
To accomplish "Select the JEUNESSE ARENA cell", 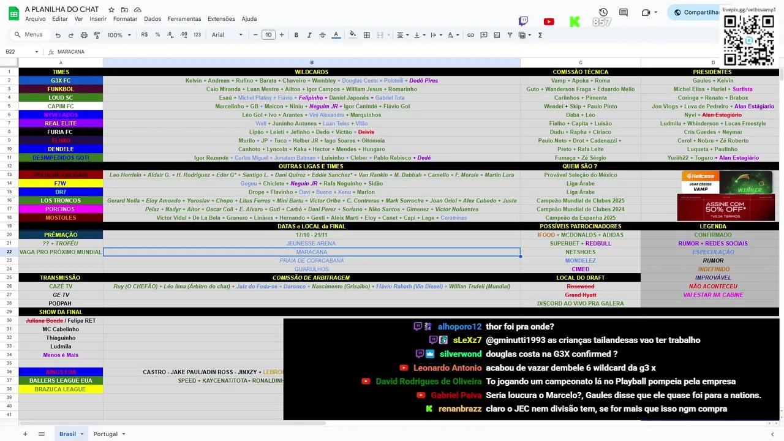I will point(312,243).
